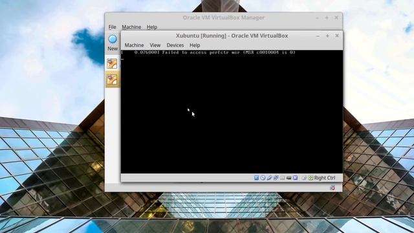Click the network adapters status icon

[x=276, y=178]
